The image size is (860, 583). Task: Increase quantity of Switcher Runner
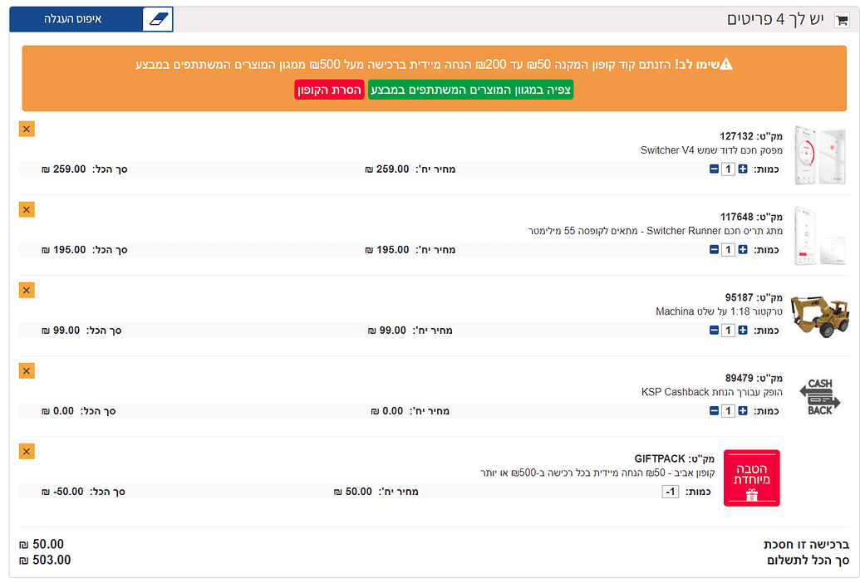tap(743, 250)
